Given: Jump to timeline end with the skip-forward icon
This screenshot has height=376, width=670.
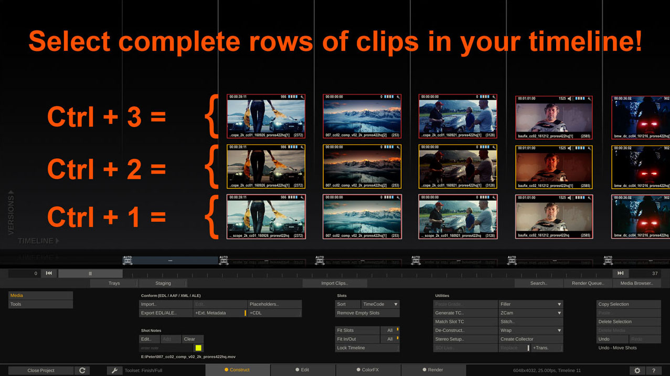Looking at the screenshot, I should [x=621, y=273].
